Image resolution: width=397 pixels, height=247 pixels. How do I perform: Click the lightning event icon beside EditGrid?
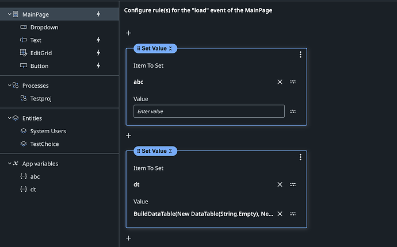pyautogui.click(x=98, y=53)
